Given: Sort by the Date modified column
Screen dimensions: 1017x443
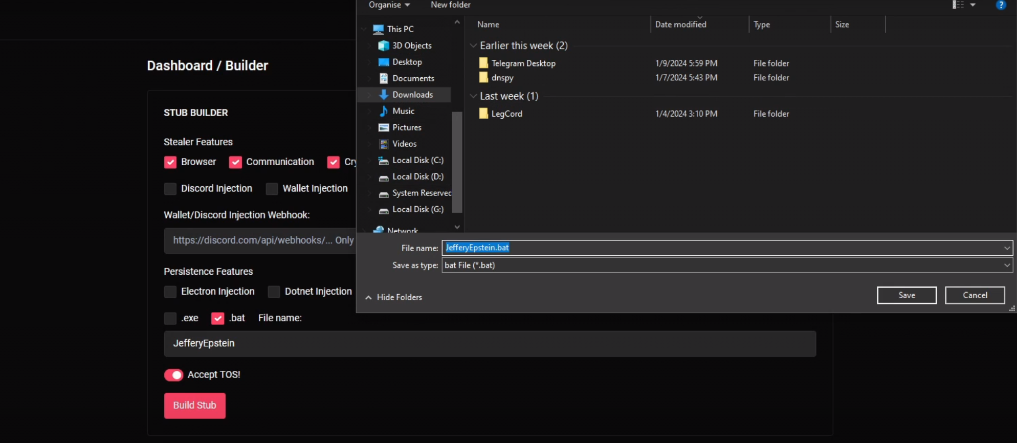Looking at the screenshot, I should click(x=680, y=25).
